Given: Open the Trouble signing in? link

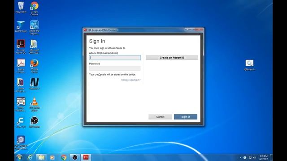Looking at the screenshot, I should tap(130, 80).
